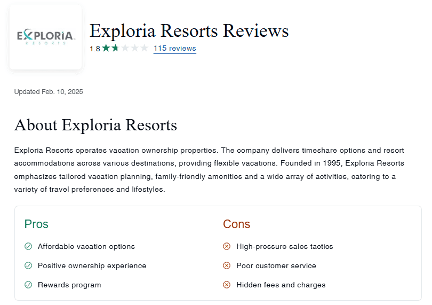Click the Updated Feb. 10, 2025 date text
This screenshot has width=432, height=305.
tap(49, 92)
